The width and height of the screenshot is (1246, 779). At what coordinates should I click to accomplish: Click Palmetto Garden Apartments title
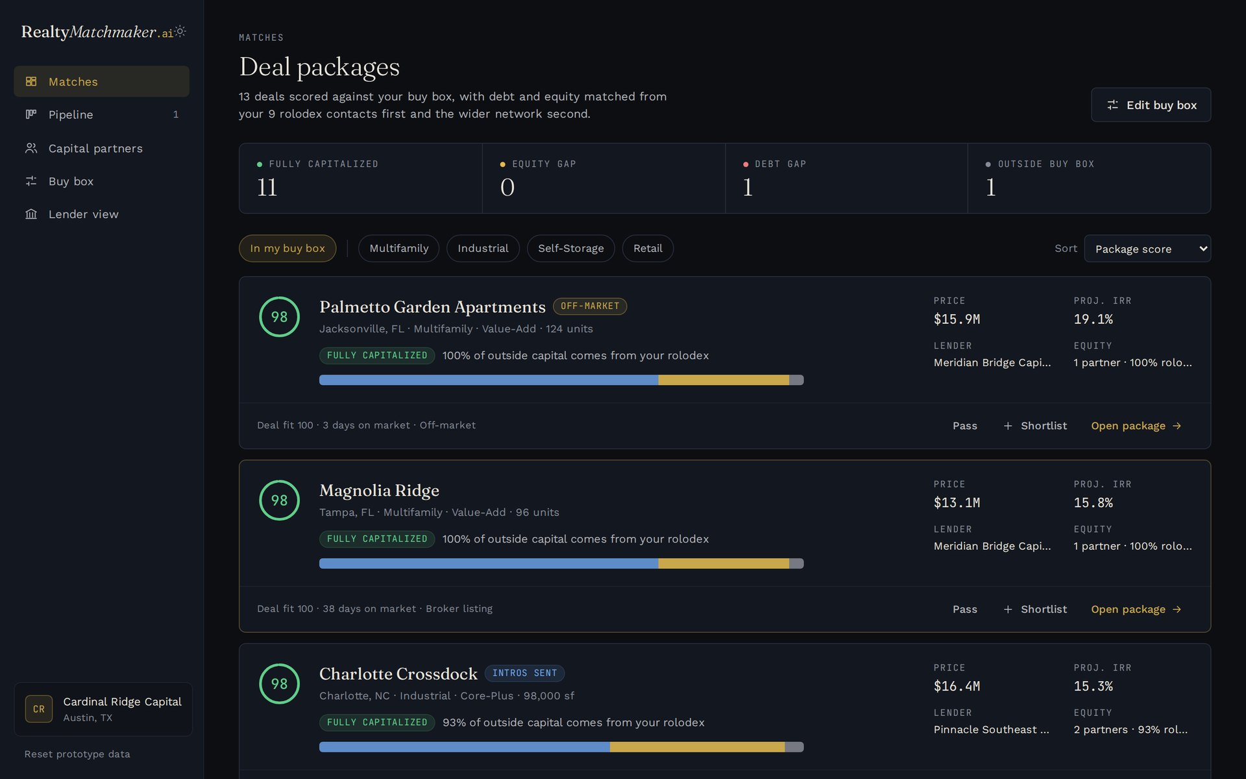(x=432, y=306)
